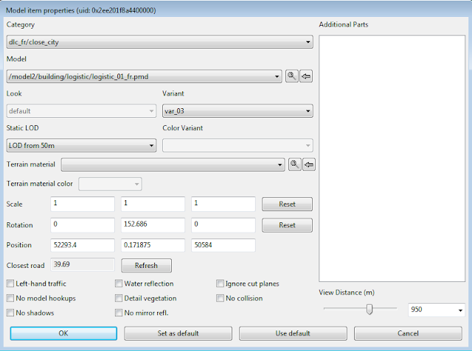Check No mirror refl. option

pyautogui.click(x=119, y=313)
